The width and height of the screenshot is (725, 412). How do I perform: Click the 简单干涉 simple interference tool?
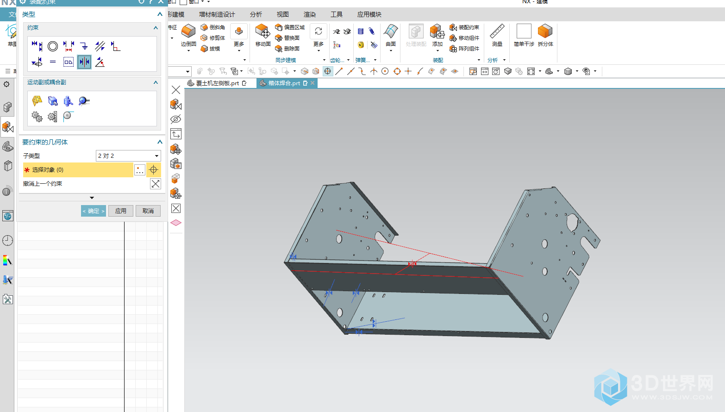[x=524, y=36]
